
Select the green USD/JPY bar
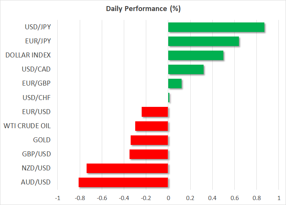coord(216,27)
